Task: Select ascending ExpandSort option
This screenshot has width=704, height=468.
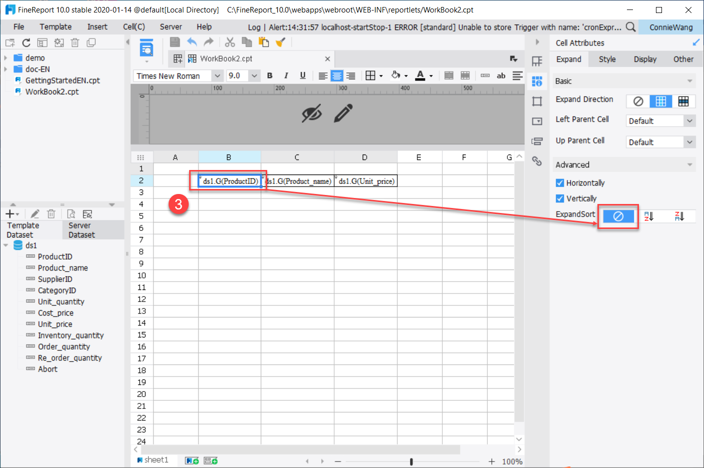Action: (649, 216)
